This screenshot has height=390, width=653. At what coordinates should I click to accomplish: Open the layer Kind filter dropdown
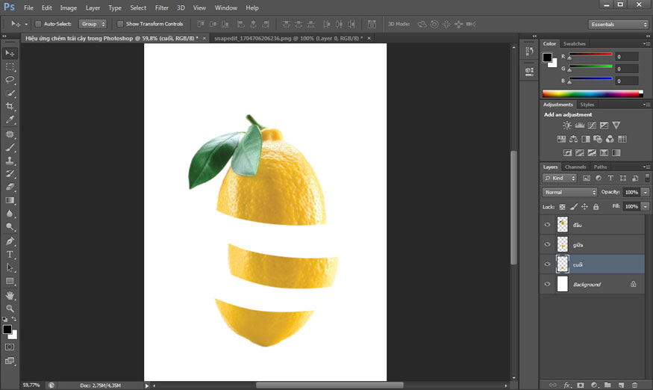pos(560,178)
